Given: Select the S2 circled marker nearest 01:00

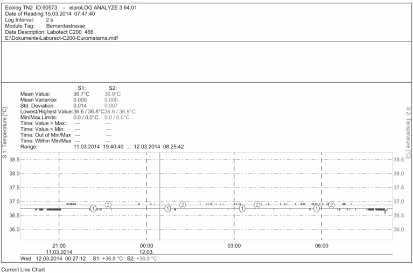Looking at the screenshot, I should (183, 204).
